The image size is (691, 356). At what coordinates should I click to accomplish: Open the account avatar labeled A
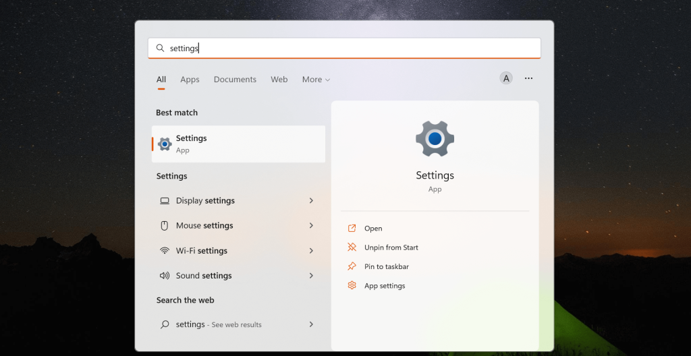coord(506,78)
